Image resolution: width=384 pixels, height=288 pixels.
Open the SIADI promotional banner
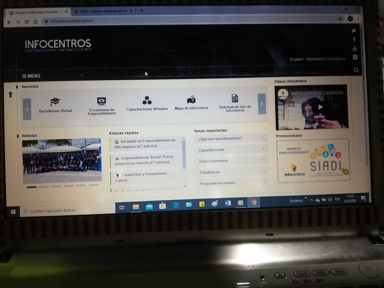click(x=313, y=160)
